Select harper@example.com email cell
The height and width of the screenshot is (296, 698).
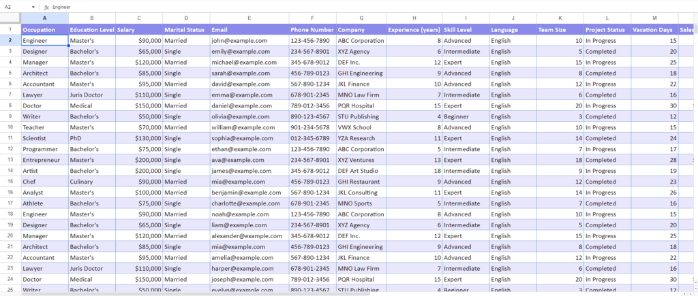click(x=249, y=269)
